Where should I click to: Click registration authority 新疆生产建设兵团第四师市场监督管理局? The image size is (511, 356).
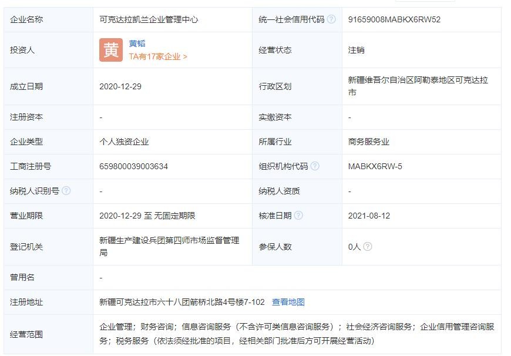(x=169, y=246)
